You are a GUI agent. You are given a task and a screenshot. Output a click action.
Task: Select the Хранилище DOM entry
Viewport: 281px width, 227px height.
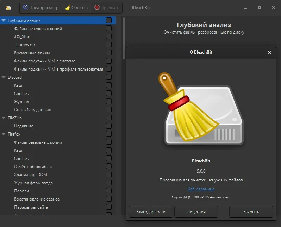pyautogui.click(x=30, y=175)
